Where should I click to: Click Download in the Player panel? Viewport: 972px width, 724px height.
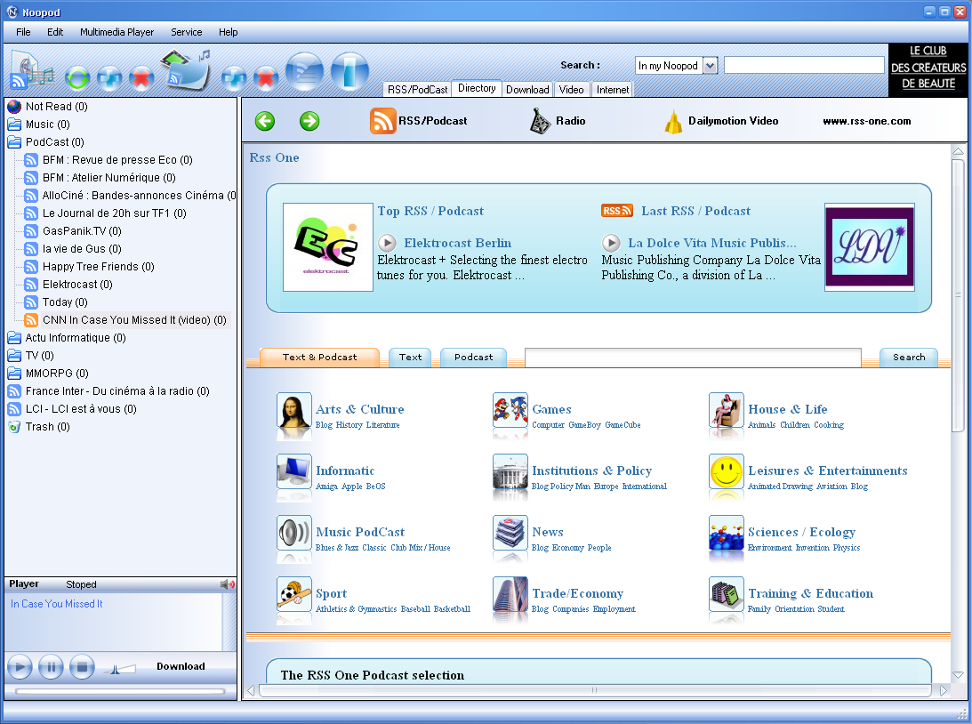pos(181,666)
